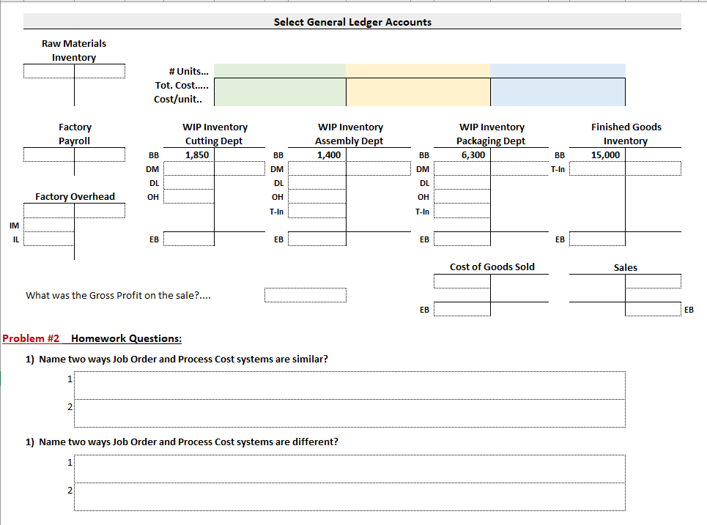The image size is (707, 525).
Task: Select 'What was the Gross Profit' question text
Action: pos(118,295)
